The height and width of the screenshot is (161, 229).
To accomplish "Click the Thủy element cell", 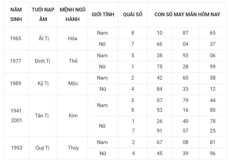I will click(73, 148).
